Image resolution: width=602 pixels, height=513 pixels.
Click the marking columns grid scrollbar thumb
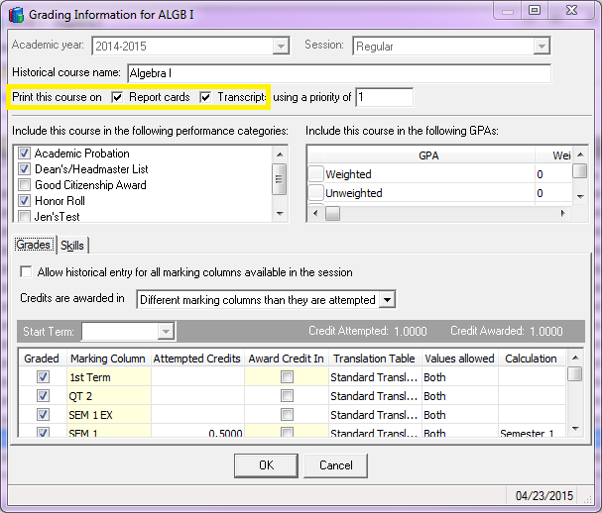(x=575, y=373)
